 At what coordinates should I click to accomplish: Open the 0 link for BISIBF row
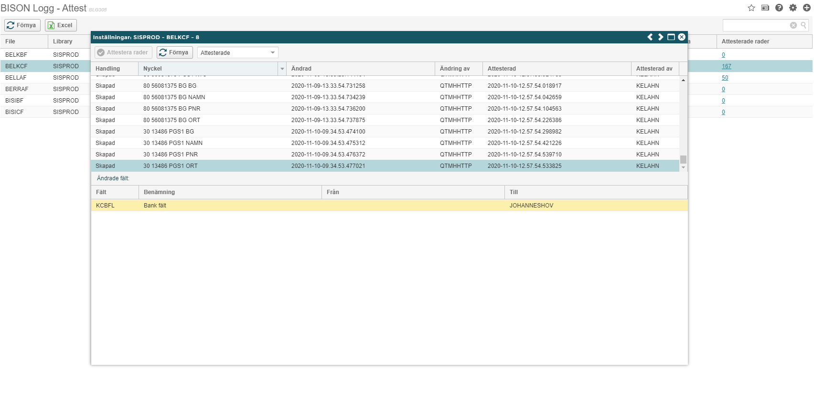pos(723,101)
